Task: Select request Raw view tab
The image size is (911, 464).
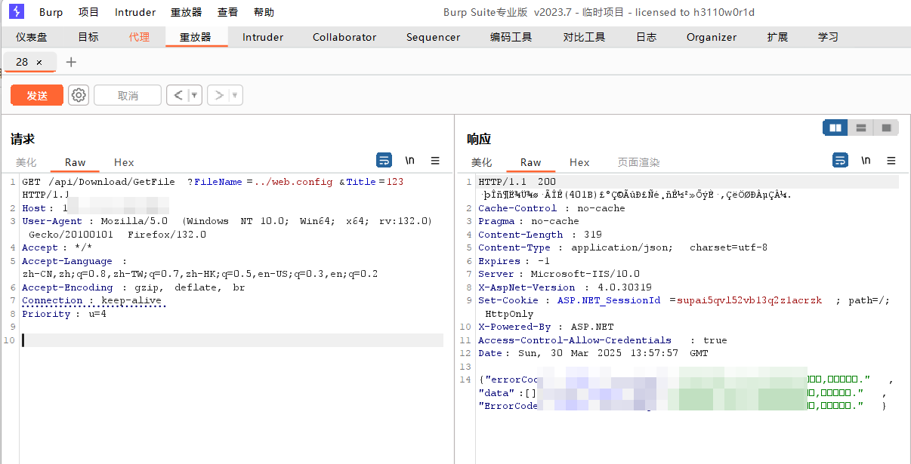Action: [75, 162]
